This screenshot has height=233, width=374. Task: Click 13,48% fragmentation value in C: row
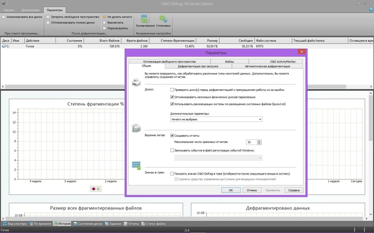tap(189, 46)
